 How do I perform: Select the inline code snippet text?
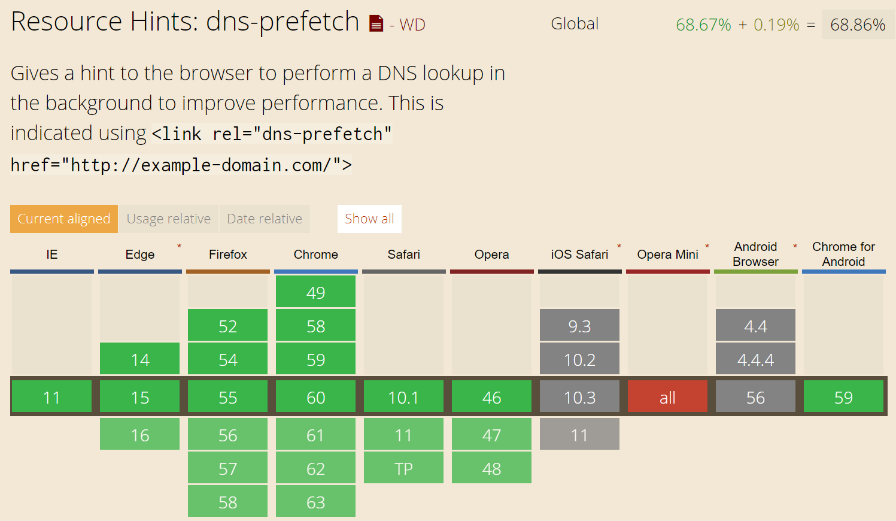tap(270, 134)
